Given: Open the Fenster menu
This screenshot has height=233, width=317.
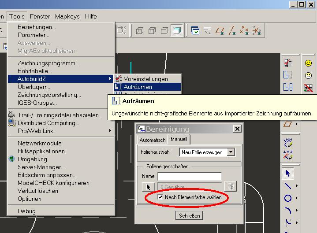Looking at the screenshot, I should 40,16.
